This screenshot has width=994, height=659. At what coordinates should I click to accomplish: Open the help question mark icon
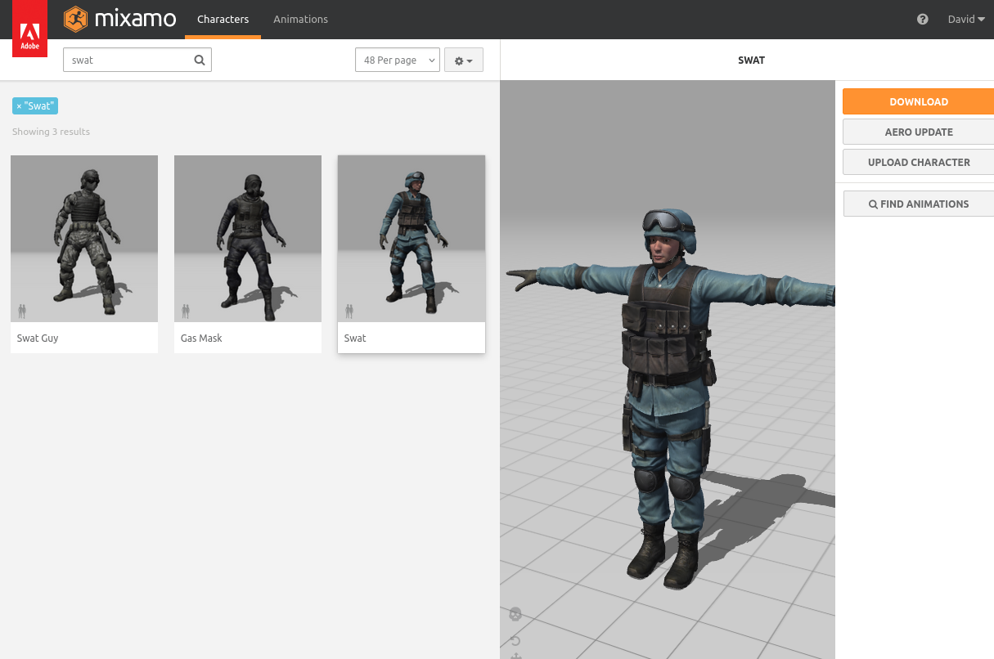[x=923, y=19]
